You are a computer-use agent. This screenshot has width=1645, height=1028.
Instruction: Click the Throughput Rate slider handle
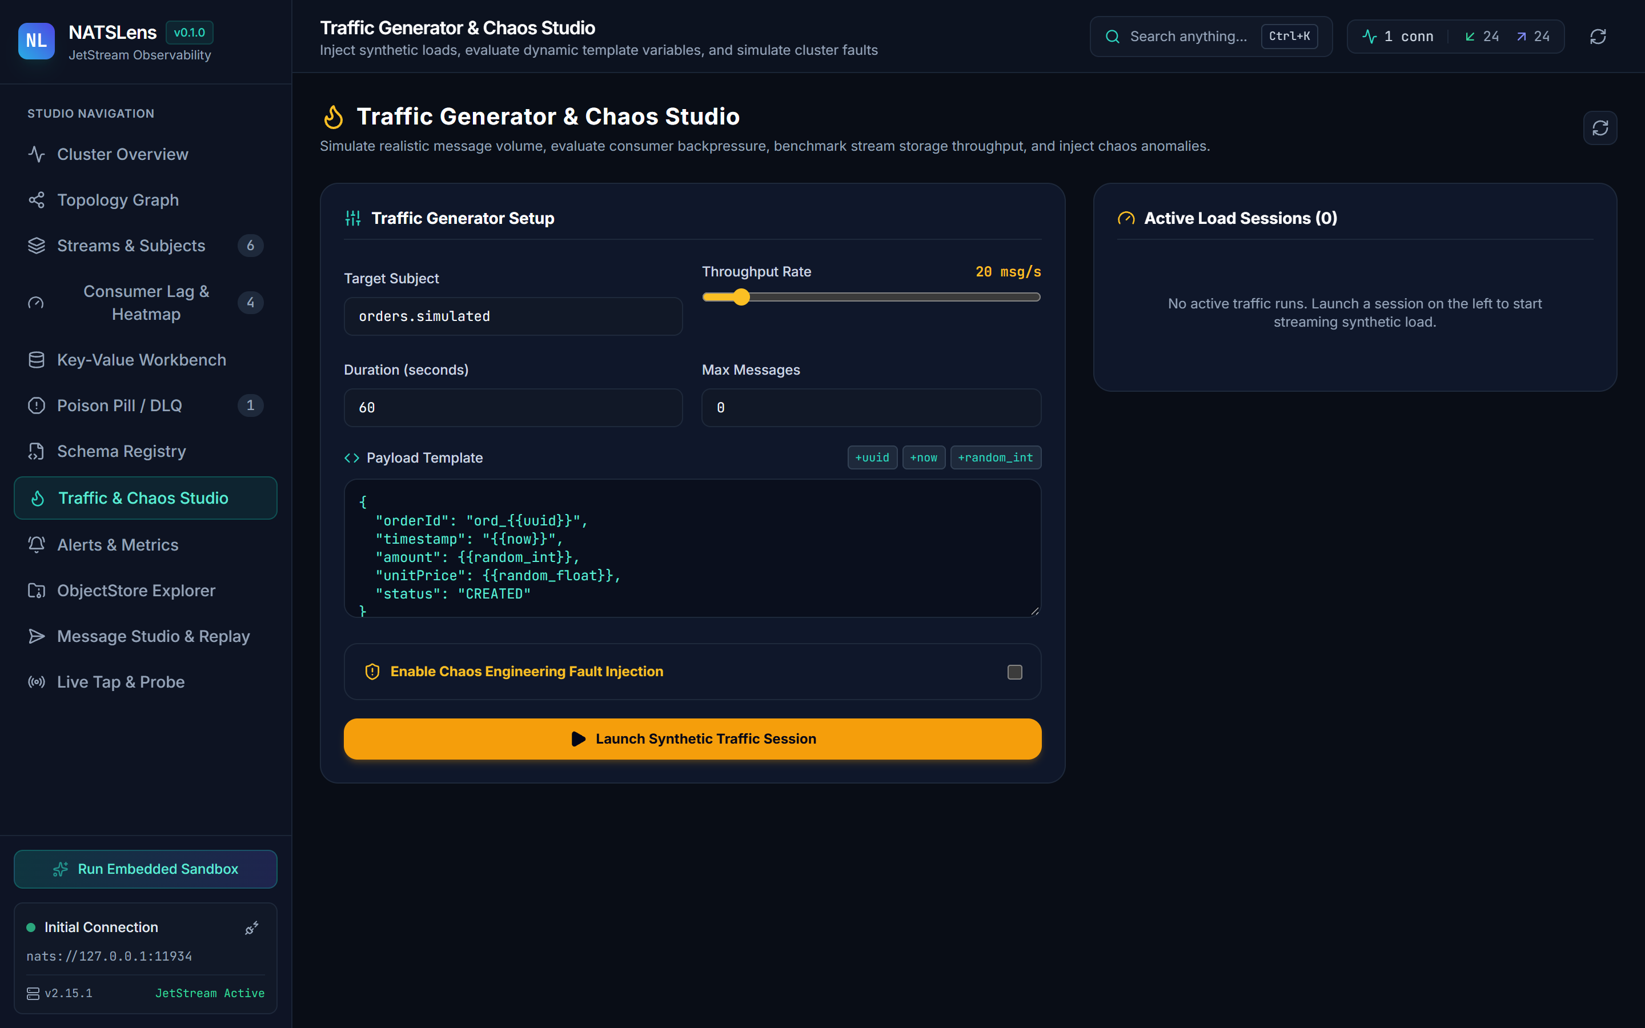click(741, 297)
